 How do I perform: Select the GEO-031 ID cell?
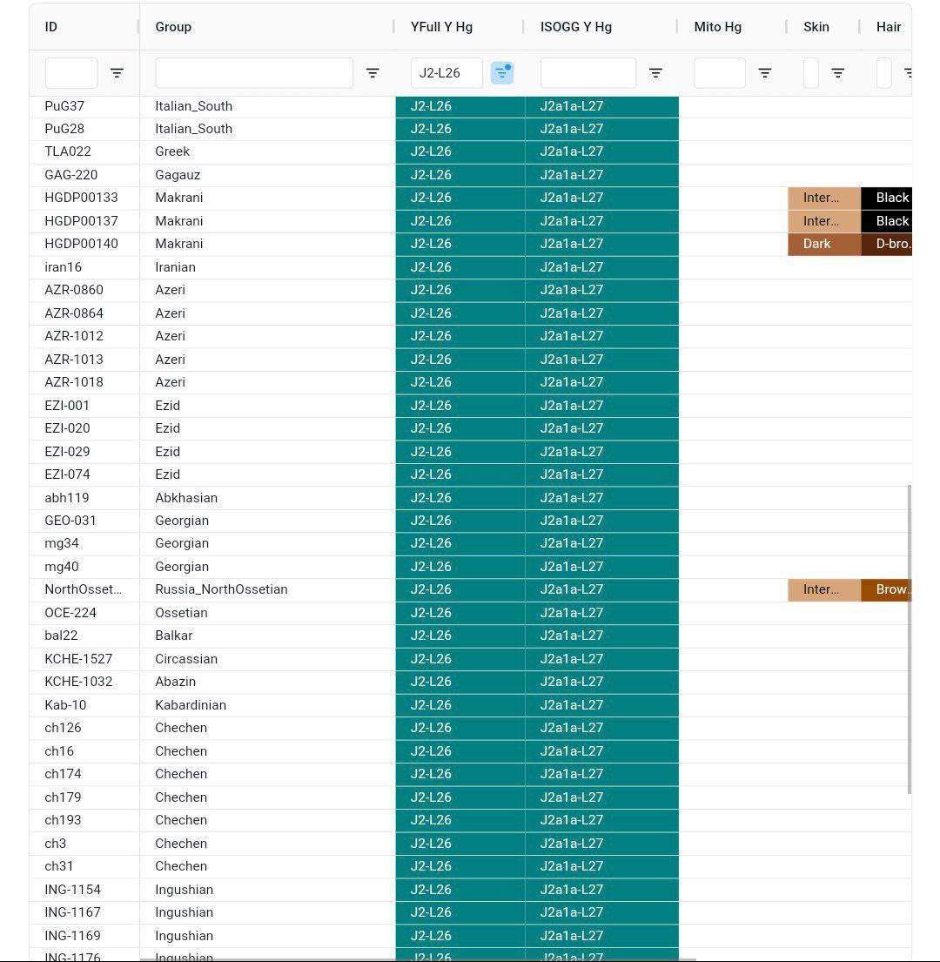[x=84, y=521]
